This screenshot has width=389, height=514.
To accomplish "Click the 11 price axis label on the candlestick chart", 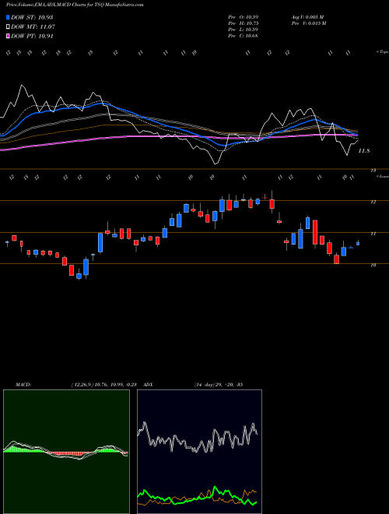I will coord(373,234).
